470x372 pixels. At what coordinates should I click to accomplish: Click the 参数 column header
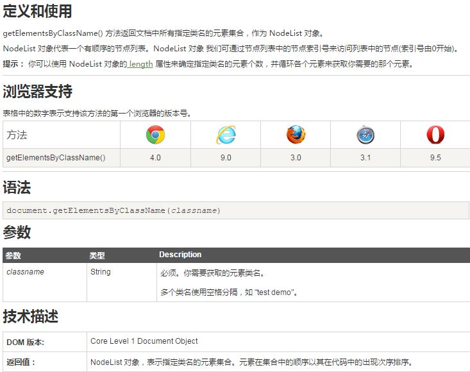[45, 255]
